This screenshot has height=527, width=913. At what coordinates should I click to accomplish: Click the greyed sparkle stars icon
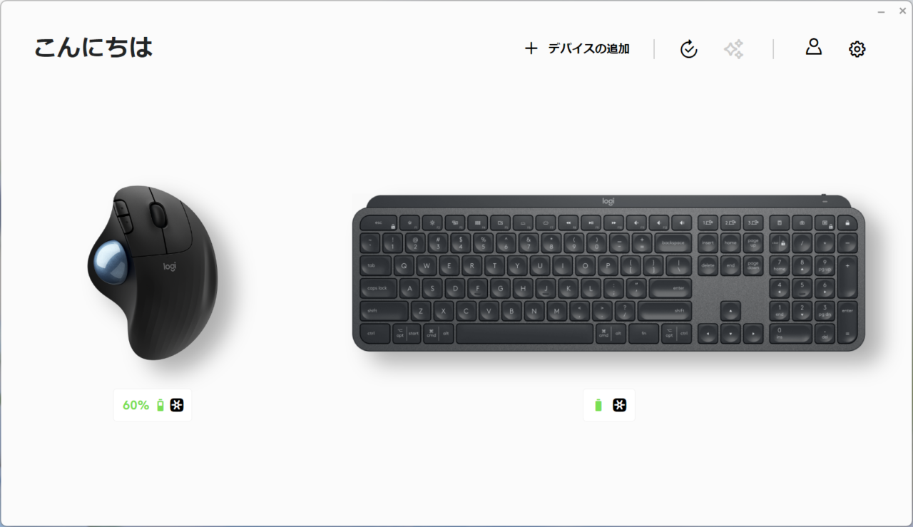coord(734,49)
